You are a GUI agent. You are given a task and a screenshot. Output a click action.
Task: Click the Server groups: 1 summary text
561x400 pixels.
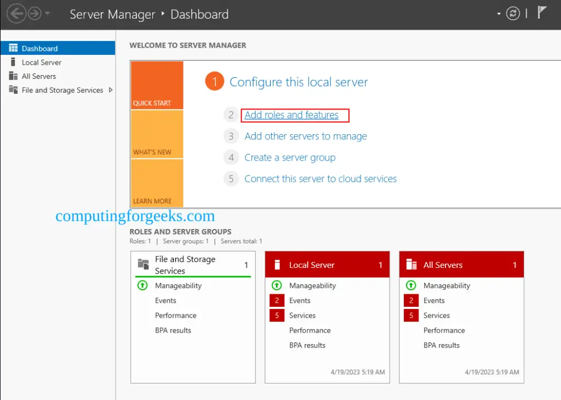186,241
